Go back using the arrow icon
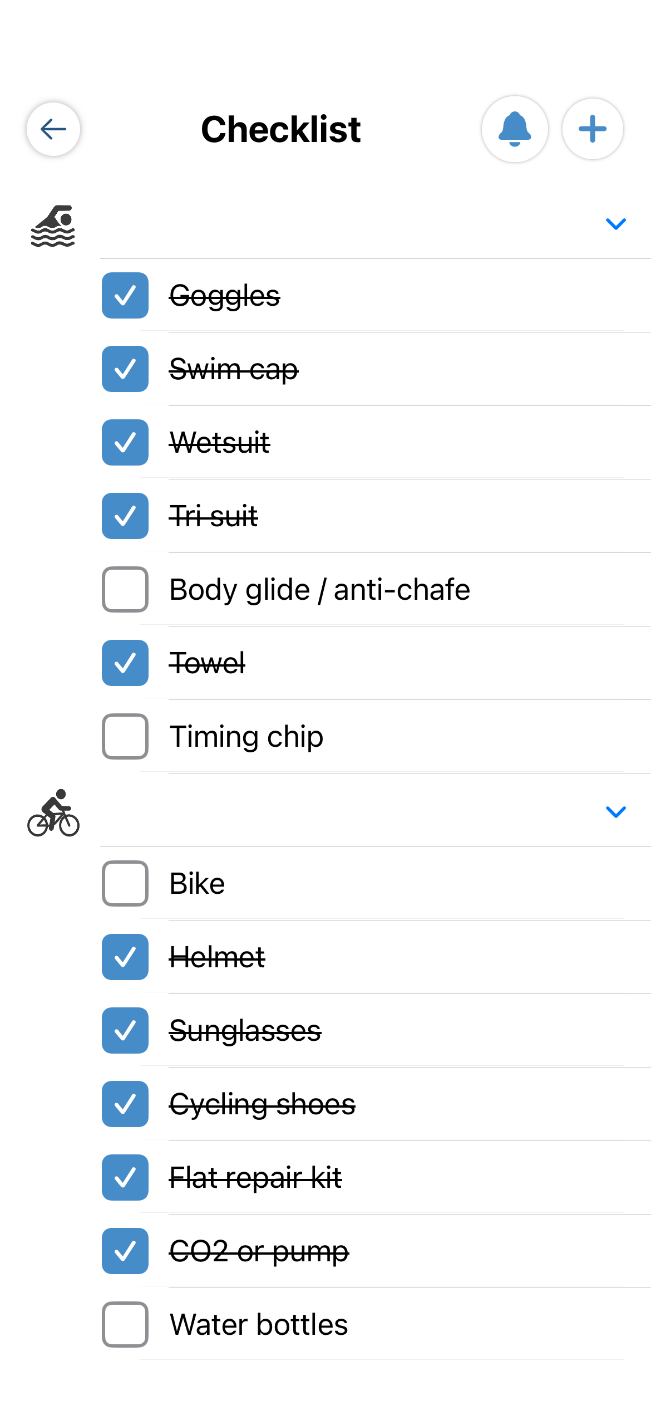Screen dimensions: 651x1410 (53, 129)
